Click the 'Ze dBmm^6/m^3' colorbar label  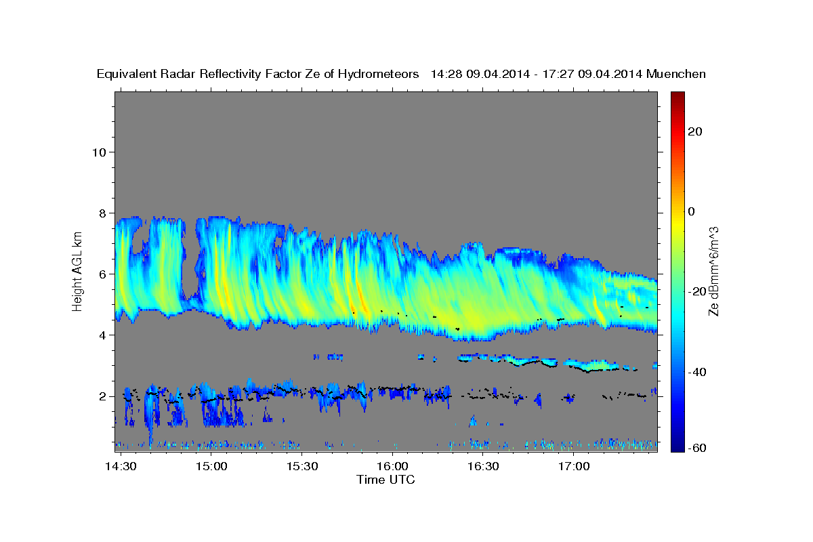(713, 271)
